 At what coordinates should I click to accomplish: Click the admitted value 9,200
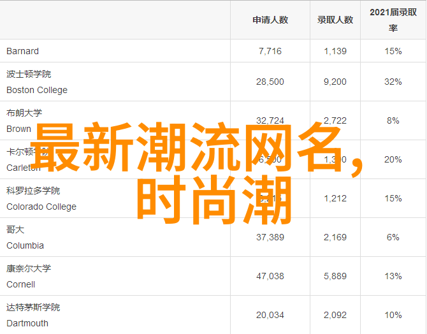click(x=335, y=82)
